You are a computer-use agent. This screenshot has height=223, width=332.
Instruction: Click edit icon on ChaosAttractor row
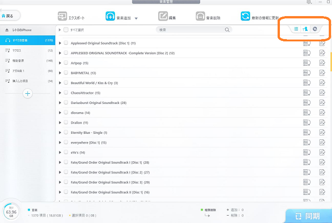pyautogui.click(x=322, y=93)
